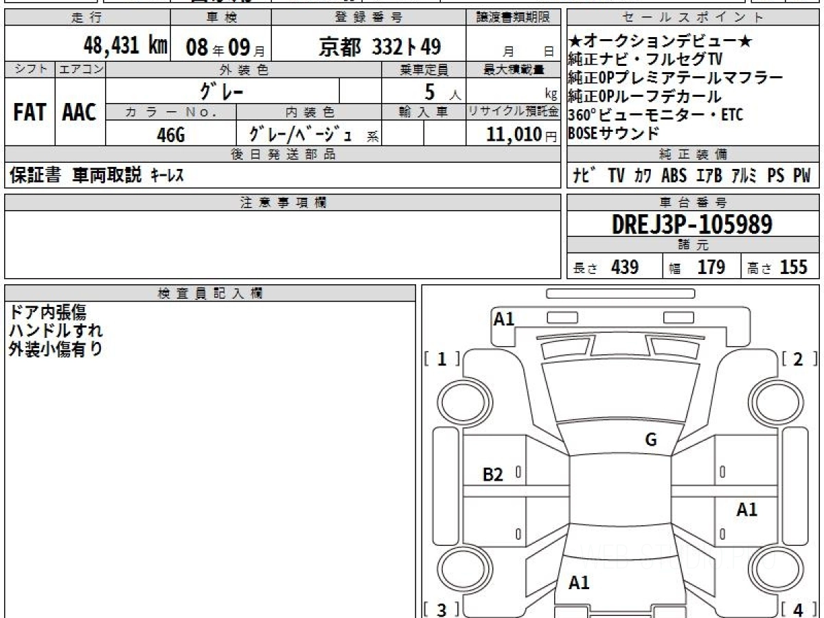Image resolution: width=824 pixels, height=618 pixels.
Task: Click the リサイクル預託金 header
Action: [513, 112]
